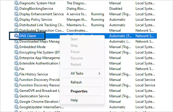Screen dimensions: 173x112
Task: Click the gear icon beside Embedded Mode
Action: [x=16, y=47]
